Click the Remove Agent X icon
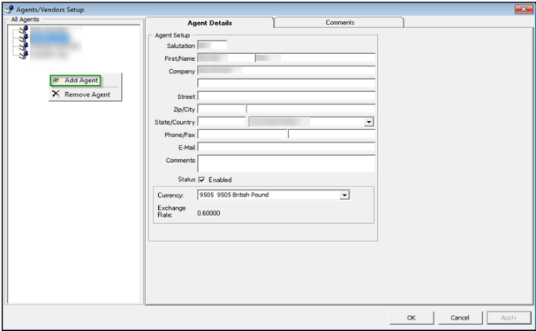This screenshot has height=331, width=536. [x=56, y=94]
